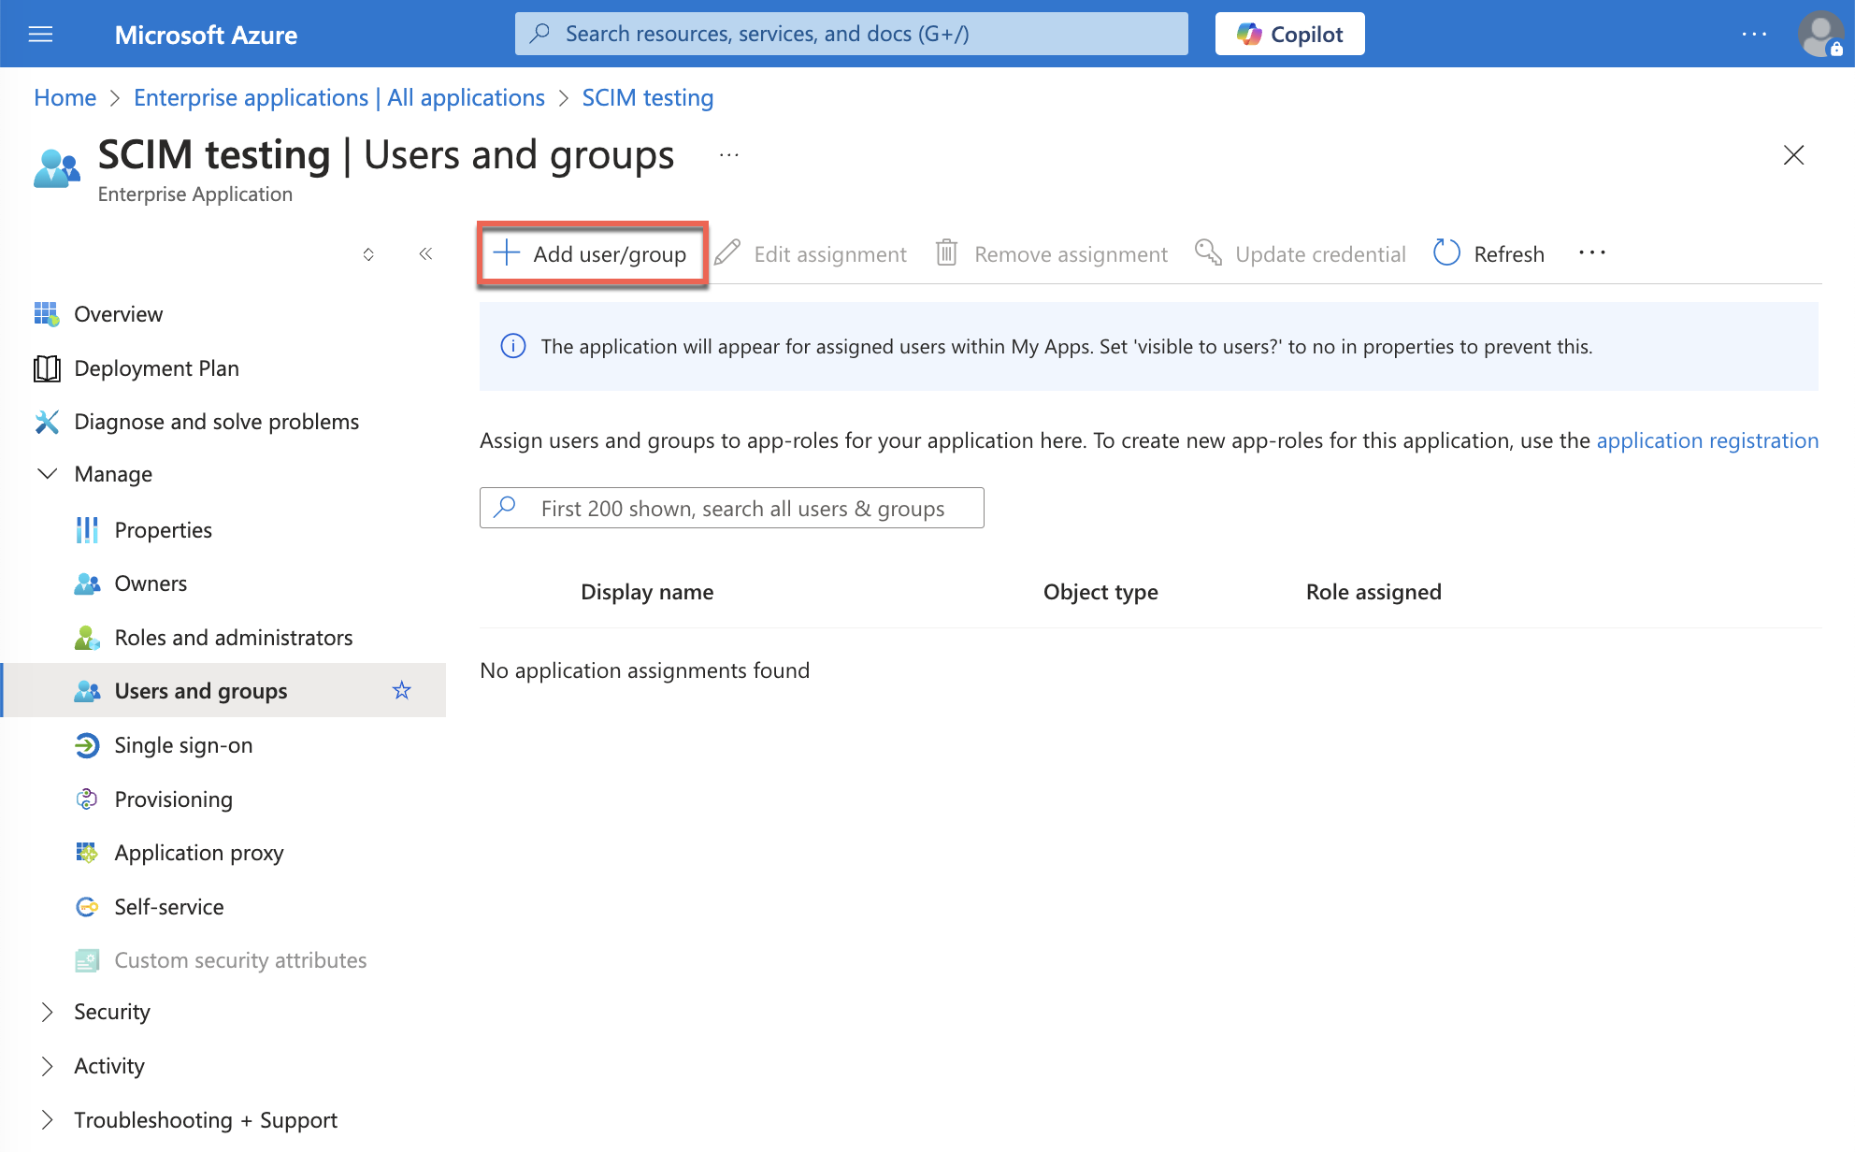Screen dimensions: 1855x1152
Task: Open the application registration link
Action: click(x=1708, y=440)
